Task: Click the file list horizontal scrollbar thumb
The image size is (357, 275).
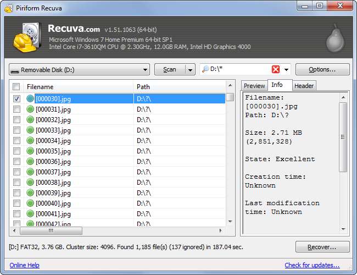Action: (x=51, y=231)
